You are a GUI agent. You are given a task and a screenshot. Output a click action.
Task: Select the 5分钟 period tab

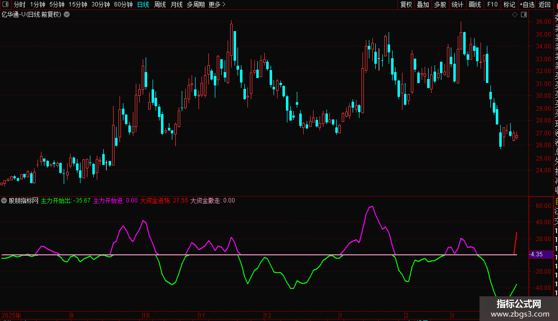pyautogui.click(x=57, y=4)
